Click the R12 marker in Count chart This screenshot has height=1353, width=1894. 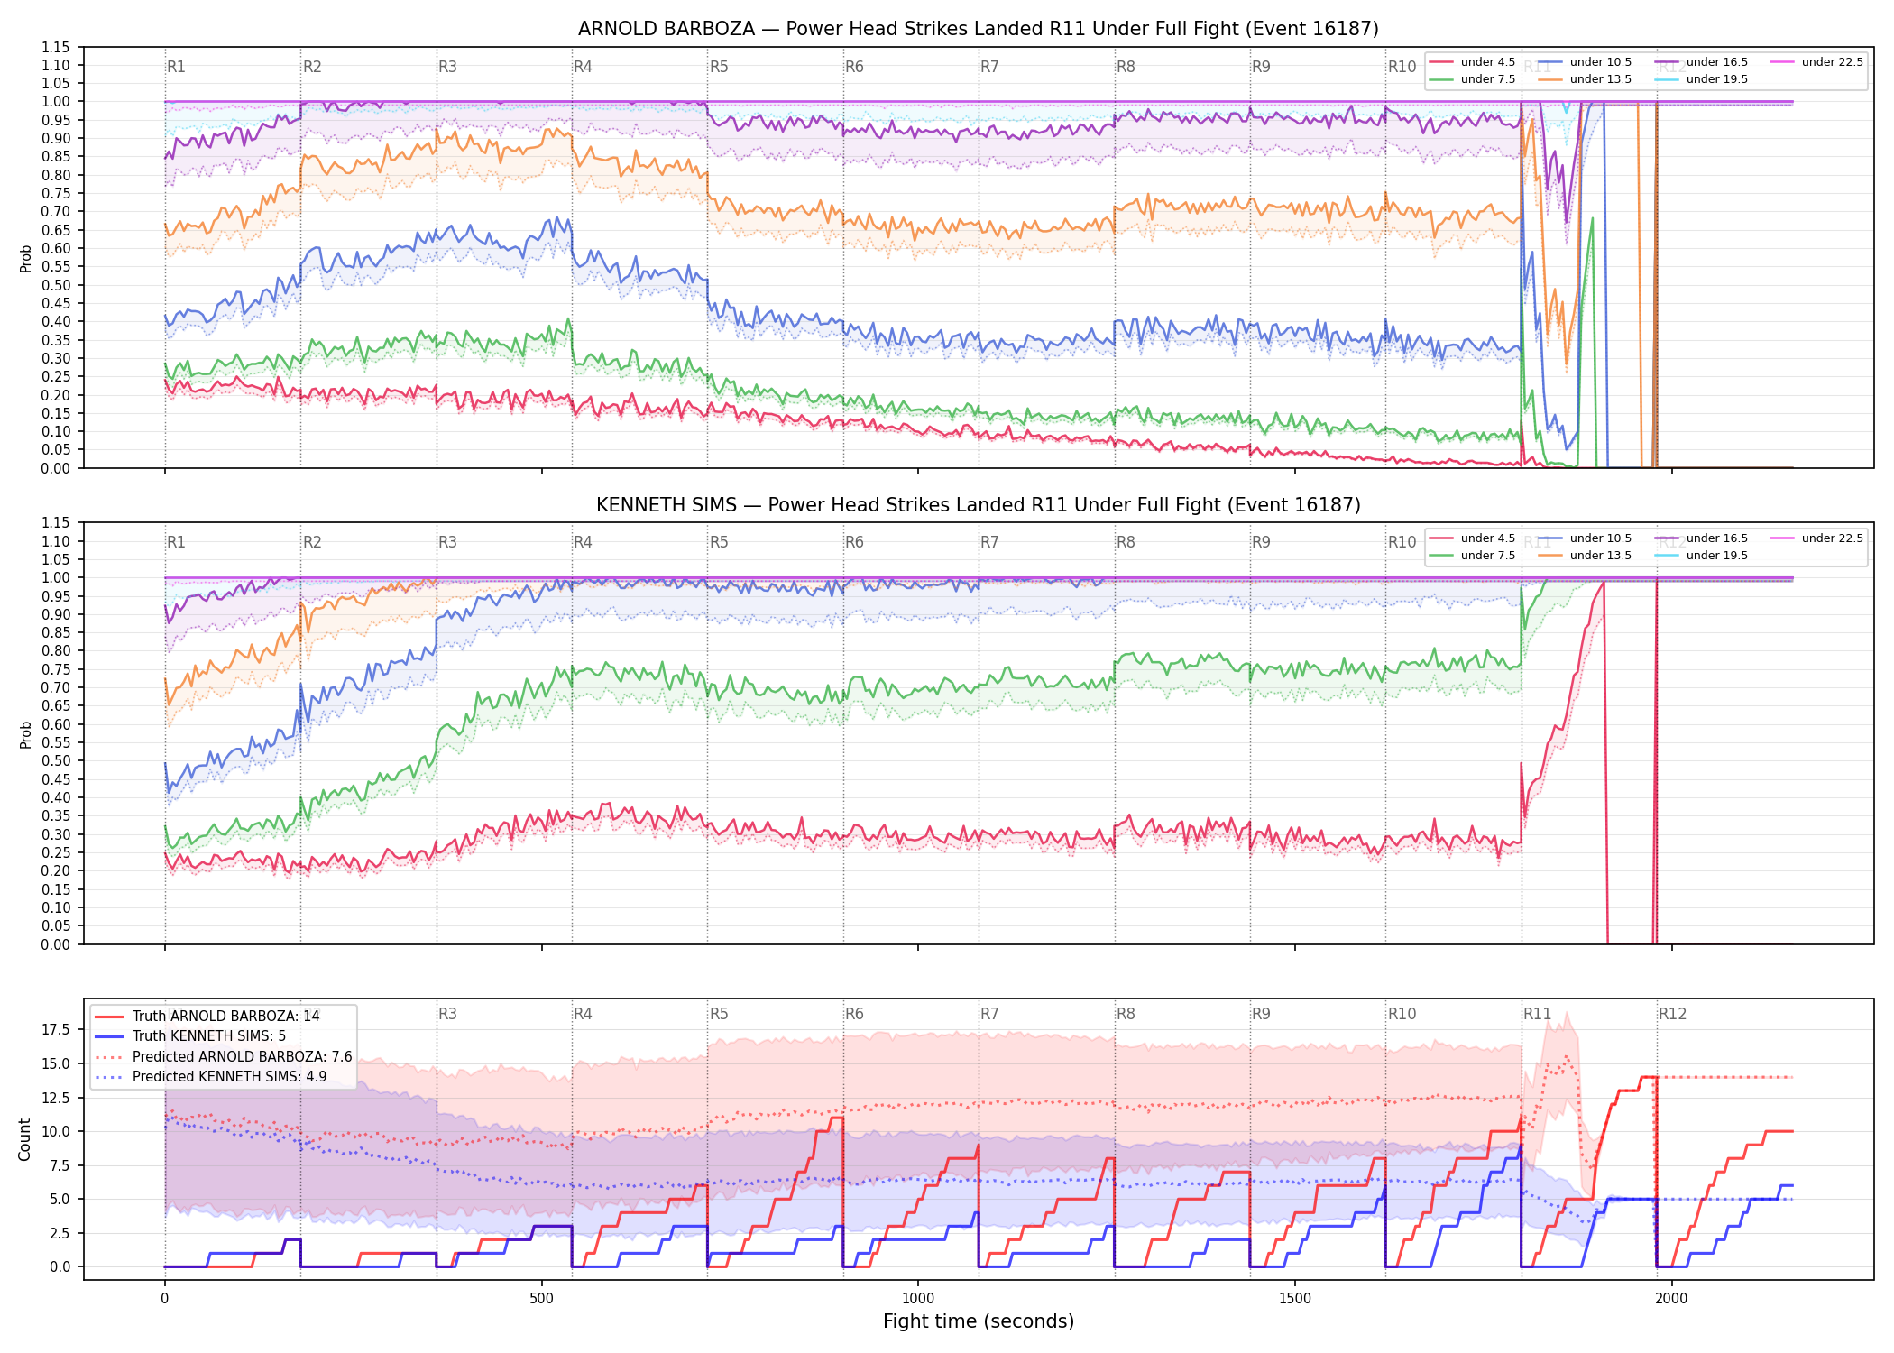pos(1673,1014)
